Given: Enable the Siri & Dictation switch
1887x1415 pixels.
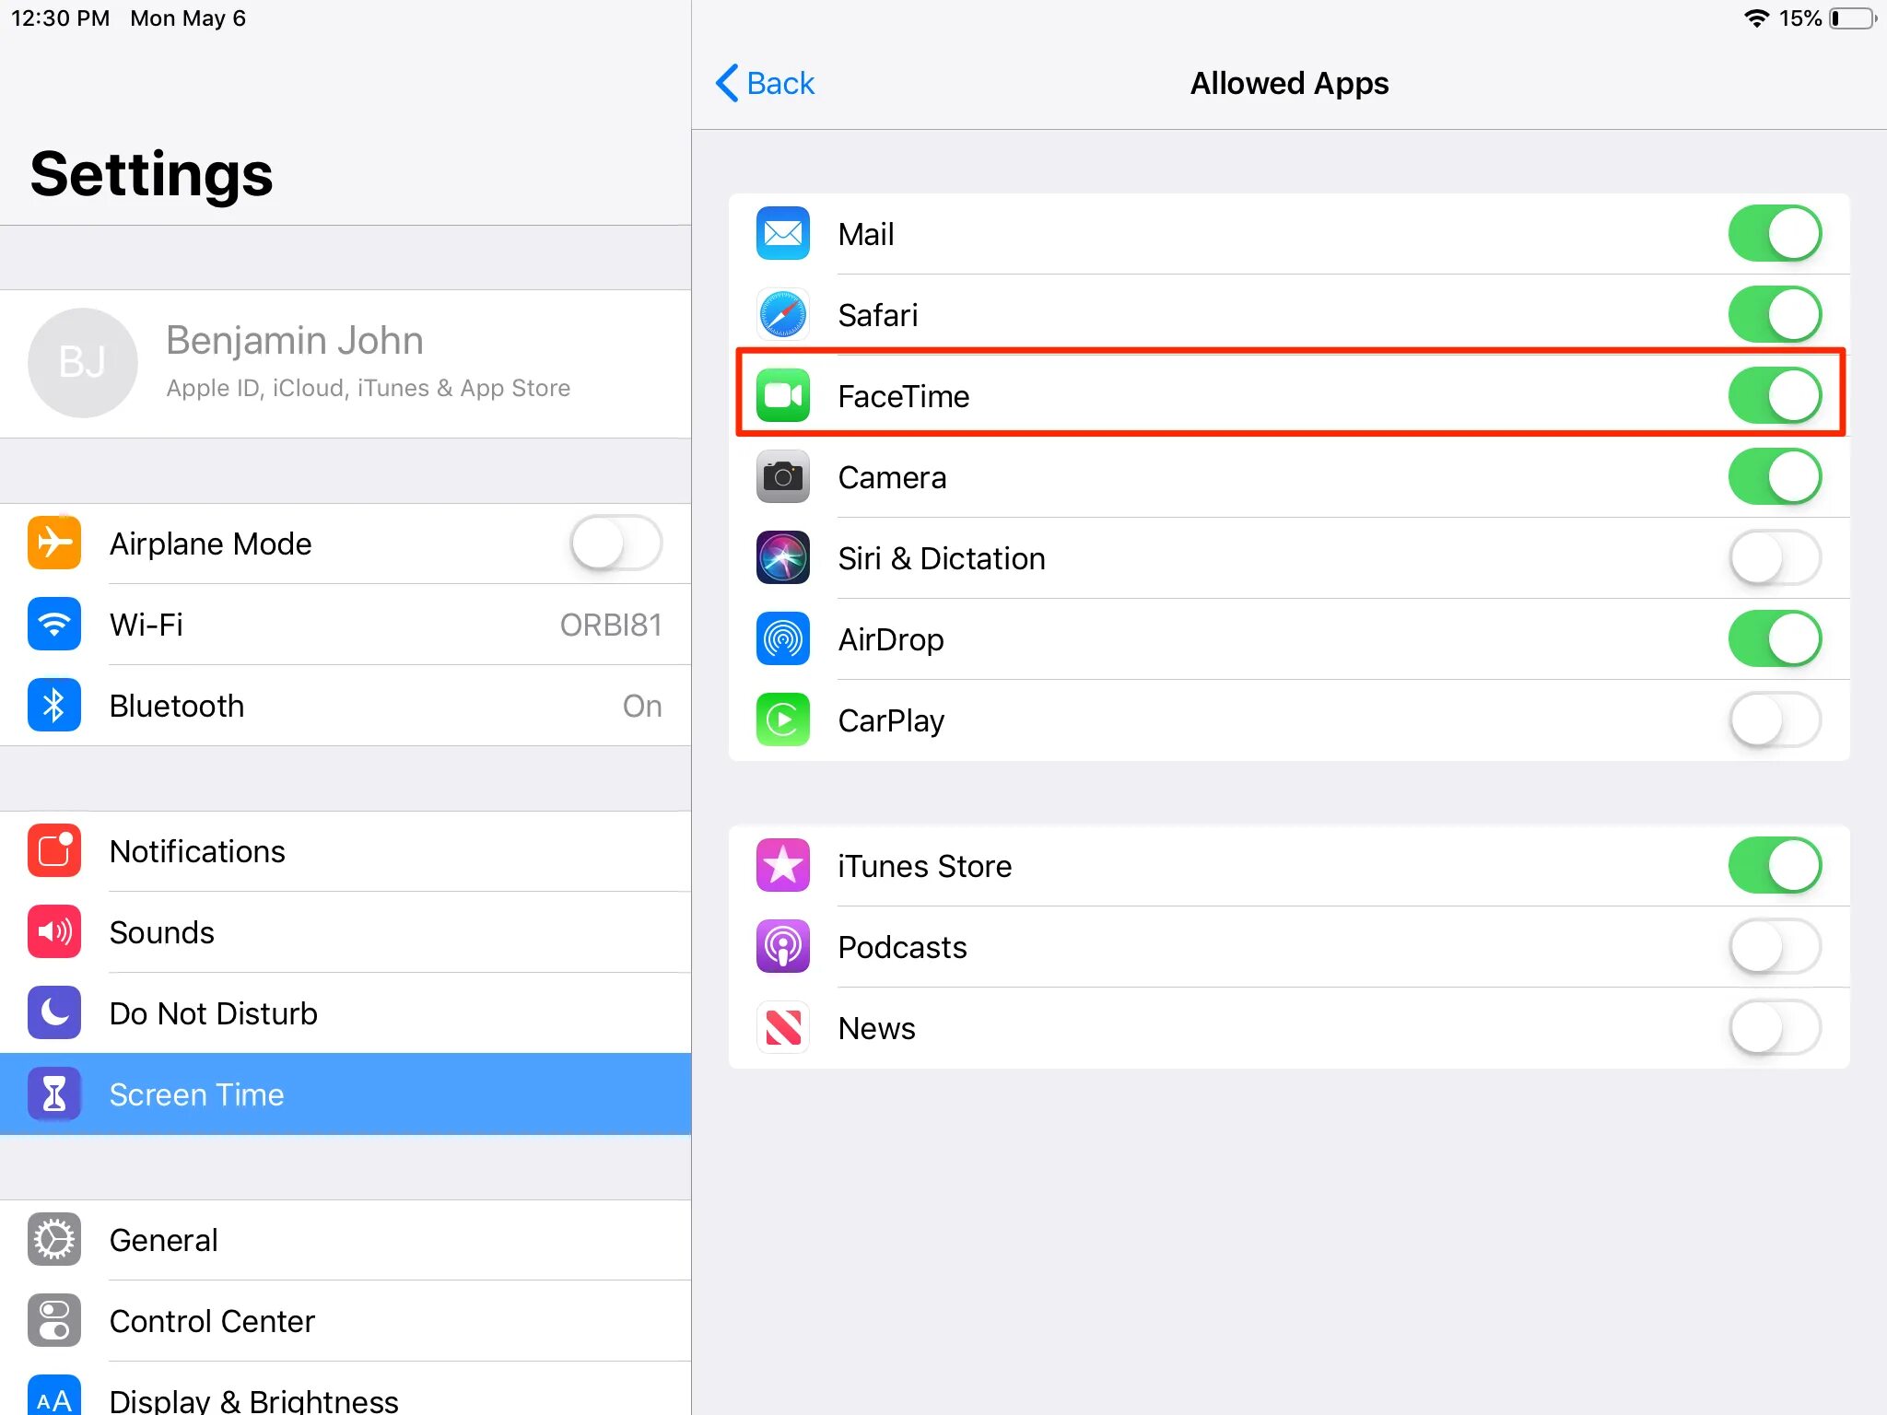Looking at the screenshot, I should click(x=1774, y=558).
